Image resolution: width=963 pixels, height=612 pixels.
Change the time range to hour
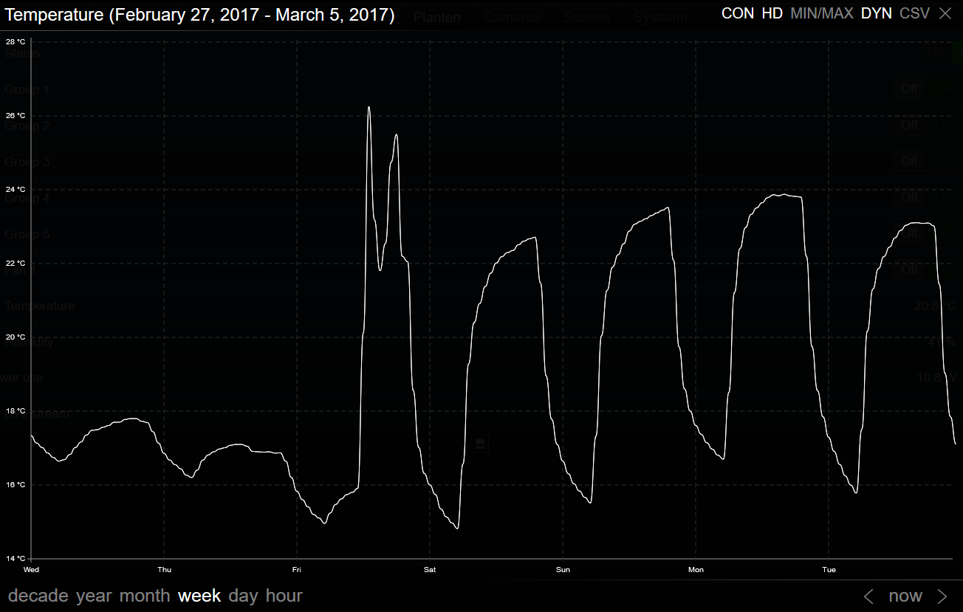click(284, 596)
